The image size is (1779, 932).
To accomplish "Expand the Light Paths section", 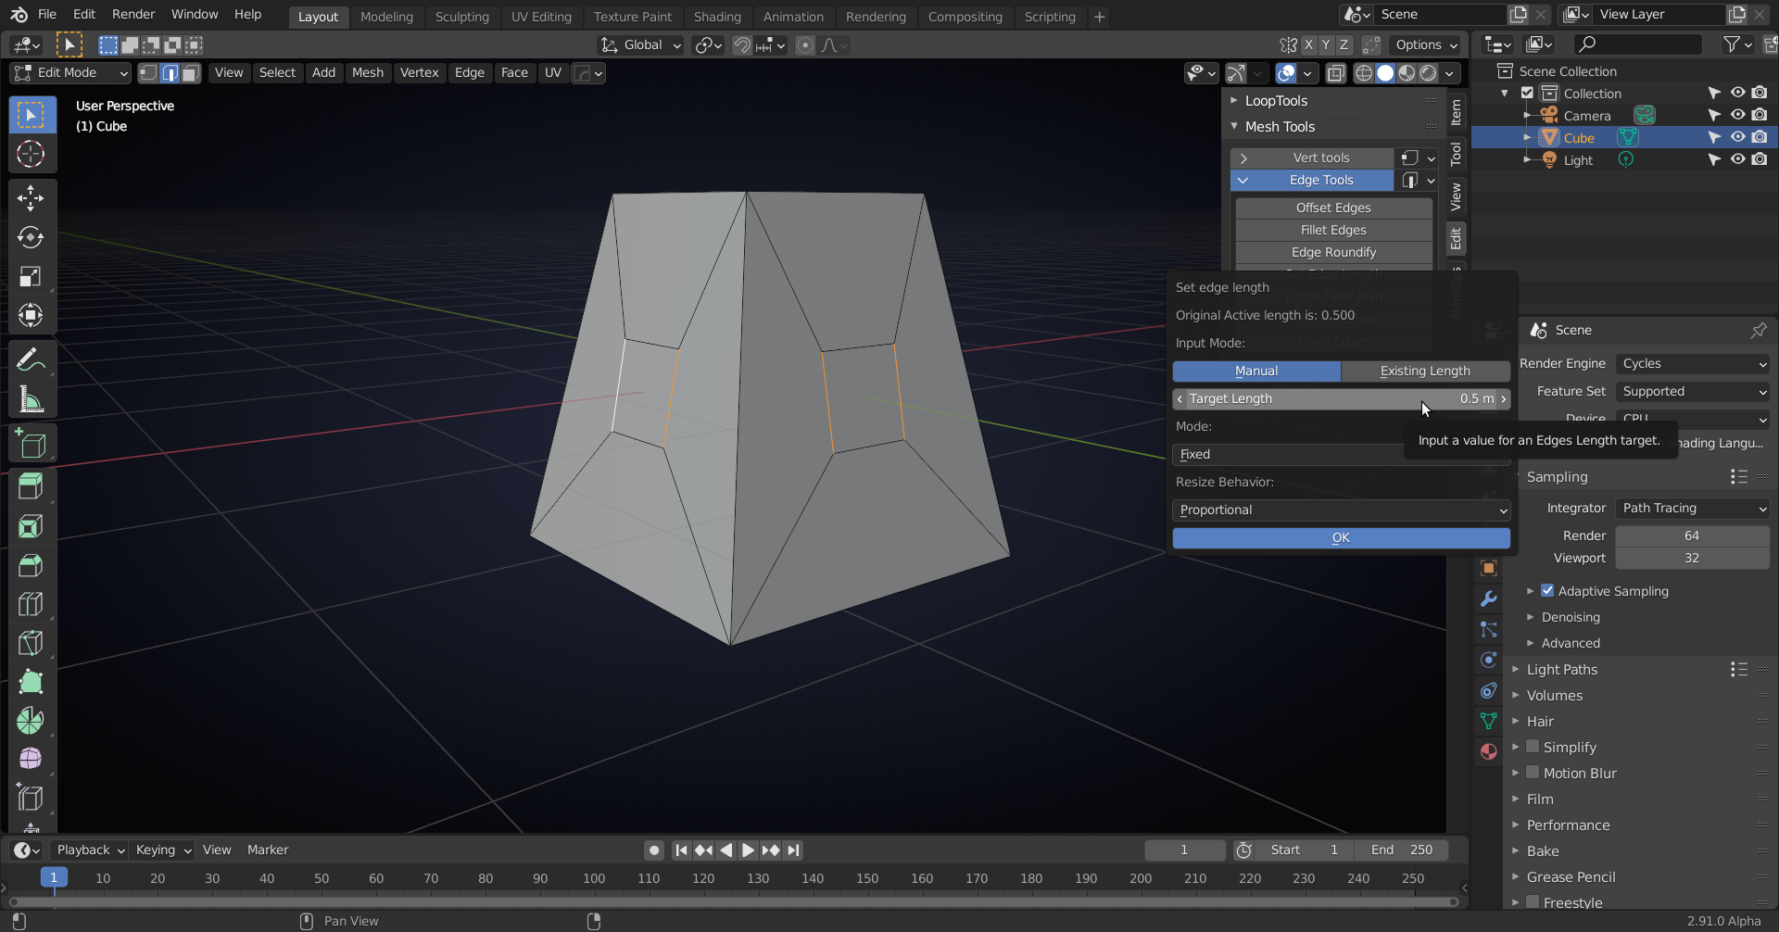I will click(1564, 669).
